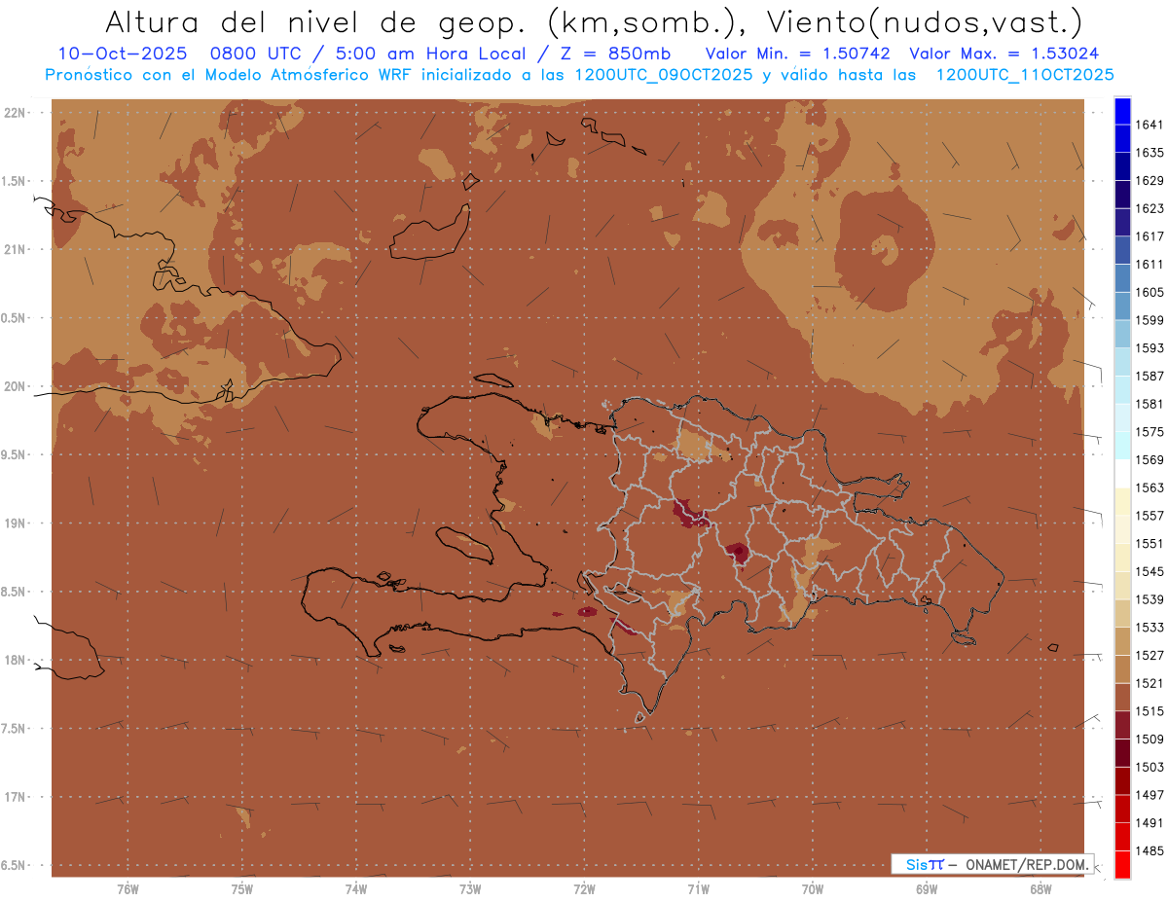Click "Valor Min. = 1.50742" text
1168x902 pixels.
coord(799,54)
